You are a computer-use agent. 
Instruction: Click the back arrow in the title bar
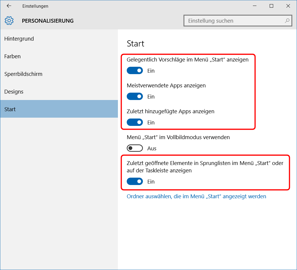pos(9,6)
